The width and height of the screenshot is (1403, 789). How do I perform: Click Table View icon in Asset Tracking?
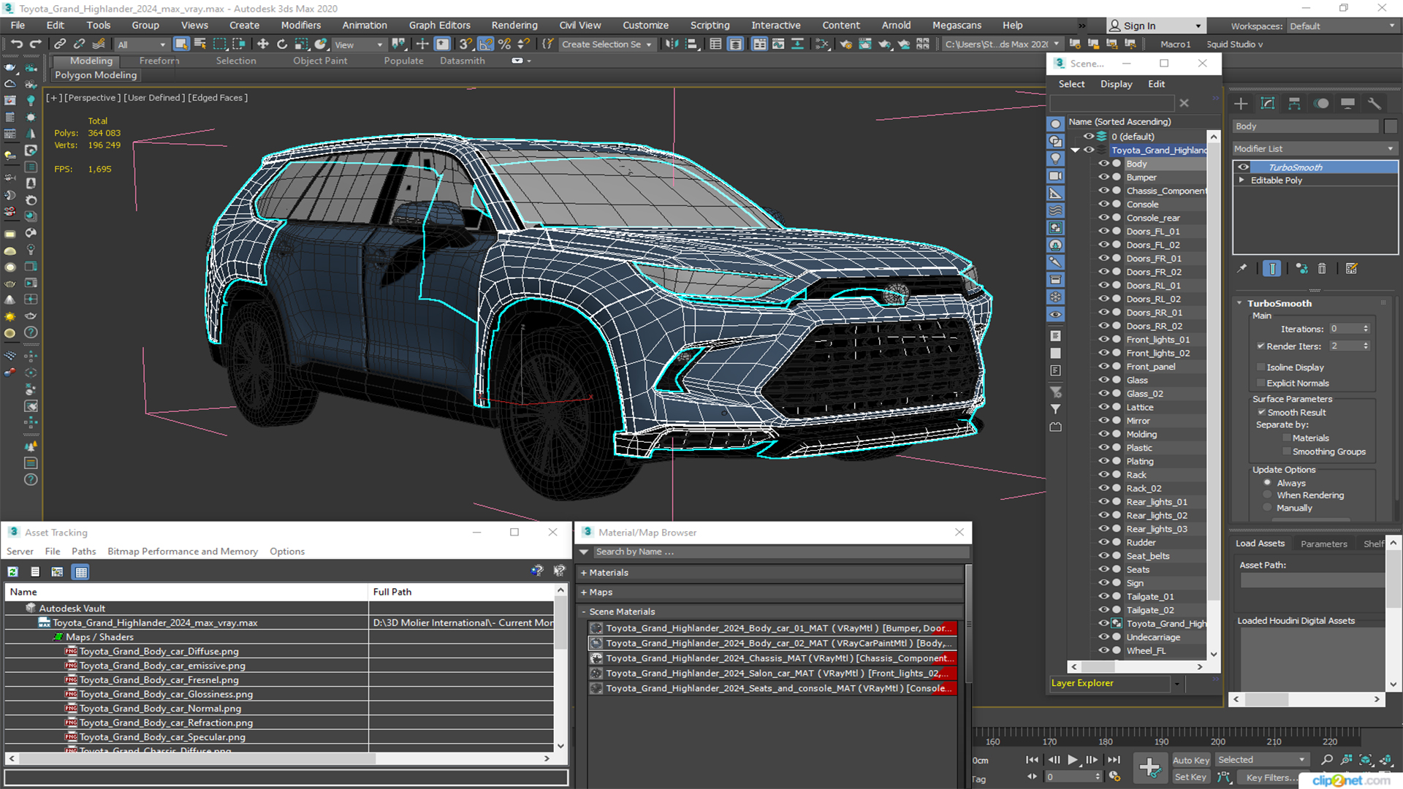tap(81, 572)
